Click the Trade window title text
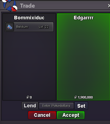Screen dimensions: 110x124 tap(28, 6)
